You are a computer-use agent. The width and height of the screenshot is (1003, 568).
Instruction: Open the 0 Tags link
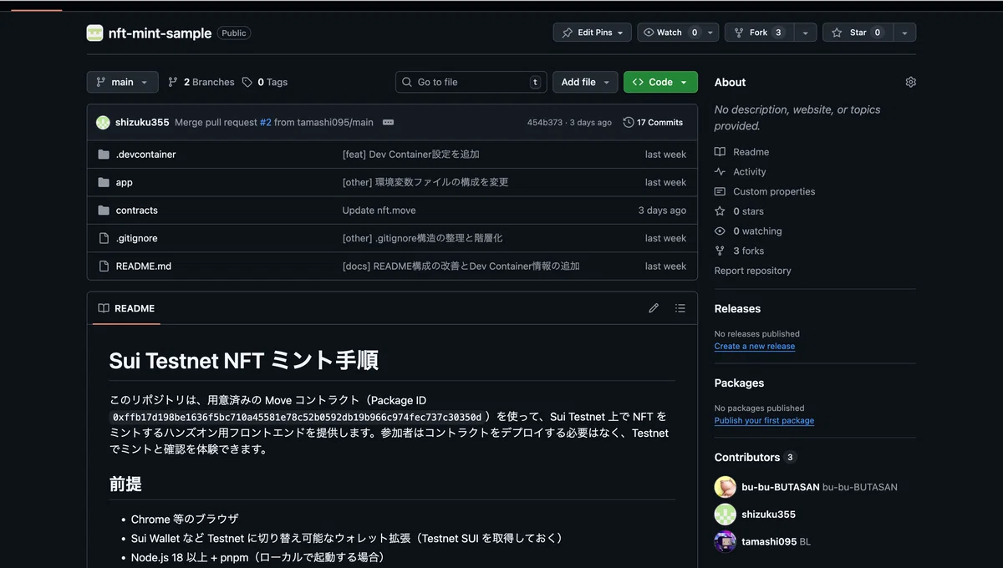click(265, 82)
